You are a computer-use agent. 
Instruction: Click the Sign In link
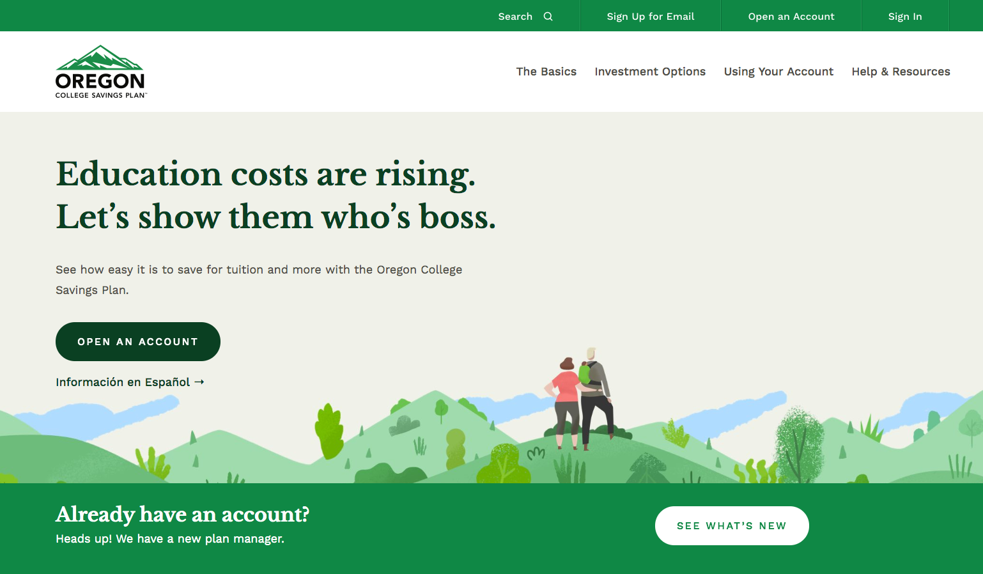[905, 17]
